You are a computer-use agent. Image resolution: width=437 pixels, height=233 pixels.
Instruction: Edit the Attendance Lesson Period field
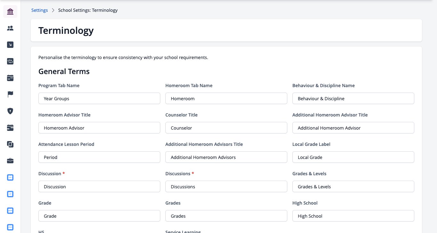point(99,157)
